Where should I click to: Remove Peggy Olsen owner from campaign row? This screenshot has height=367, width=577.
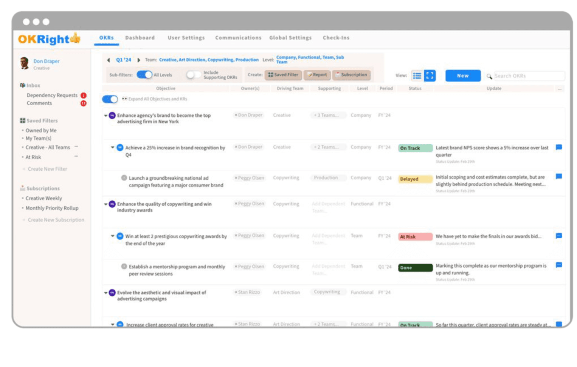pyautogui.click(x=236, y=178)
